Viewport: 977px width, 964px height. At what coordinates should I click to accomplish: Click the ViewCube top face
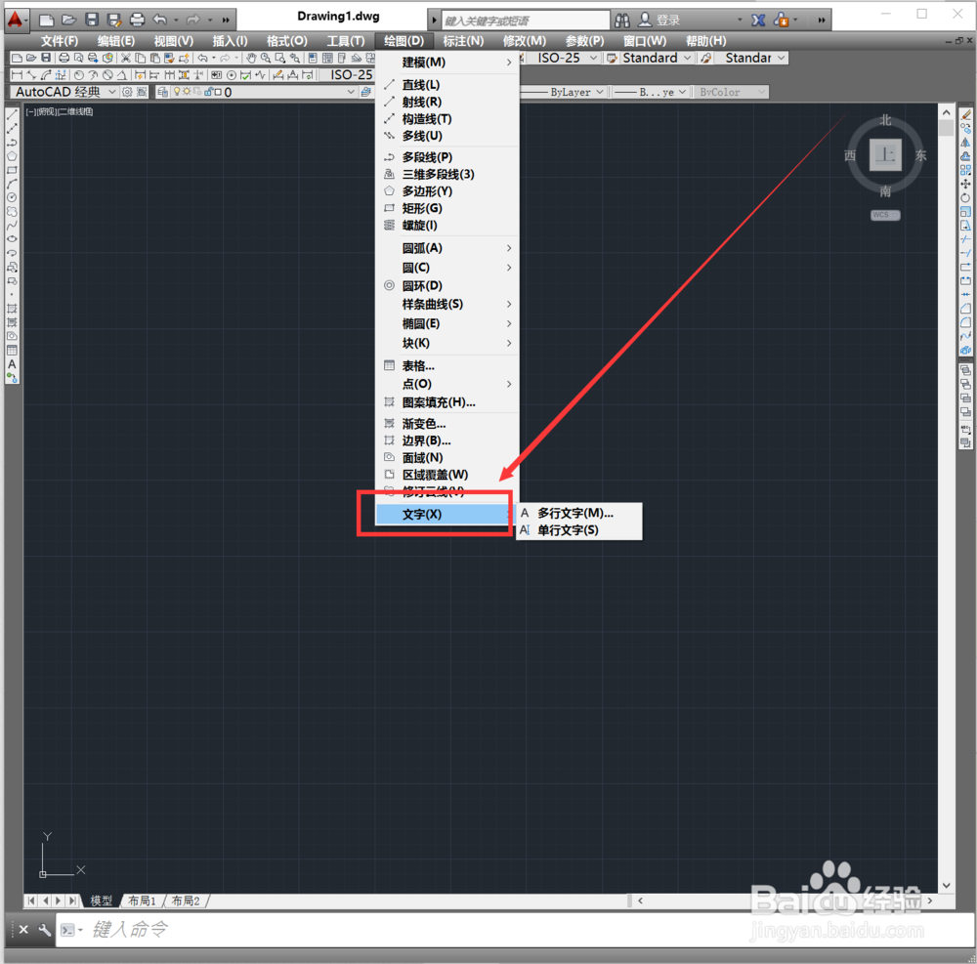(885, 154)
